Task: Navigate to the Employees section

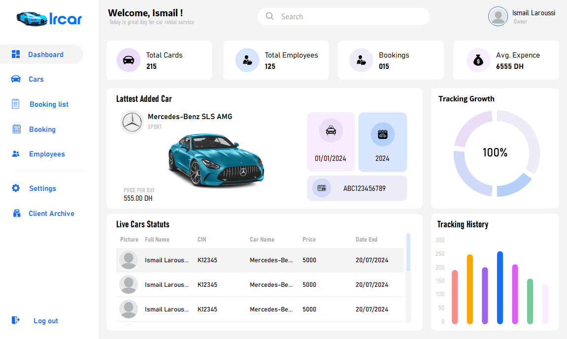Action: tap(47, 154)
